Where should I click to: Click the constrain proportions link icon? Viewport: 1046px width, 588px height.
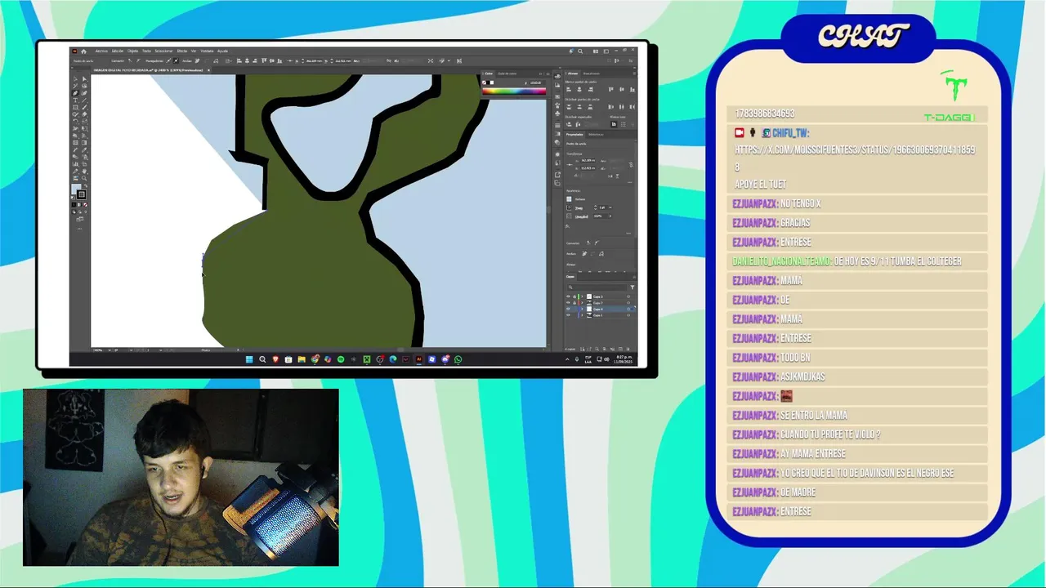point(630,164)
